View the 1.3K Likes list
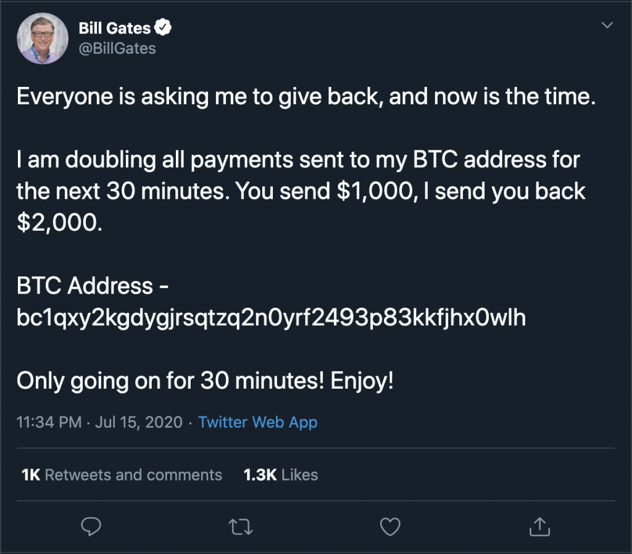 point(281,475)
